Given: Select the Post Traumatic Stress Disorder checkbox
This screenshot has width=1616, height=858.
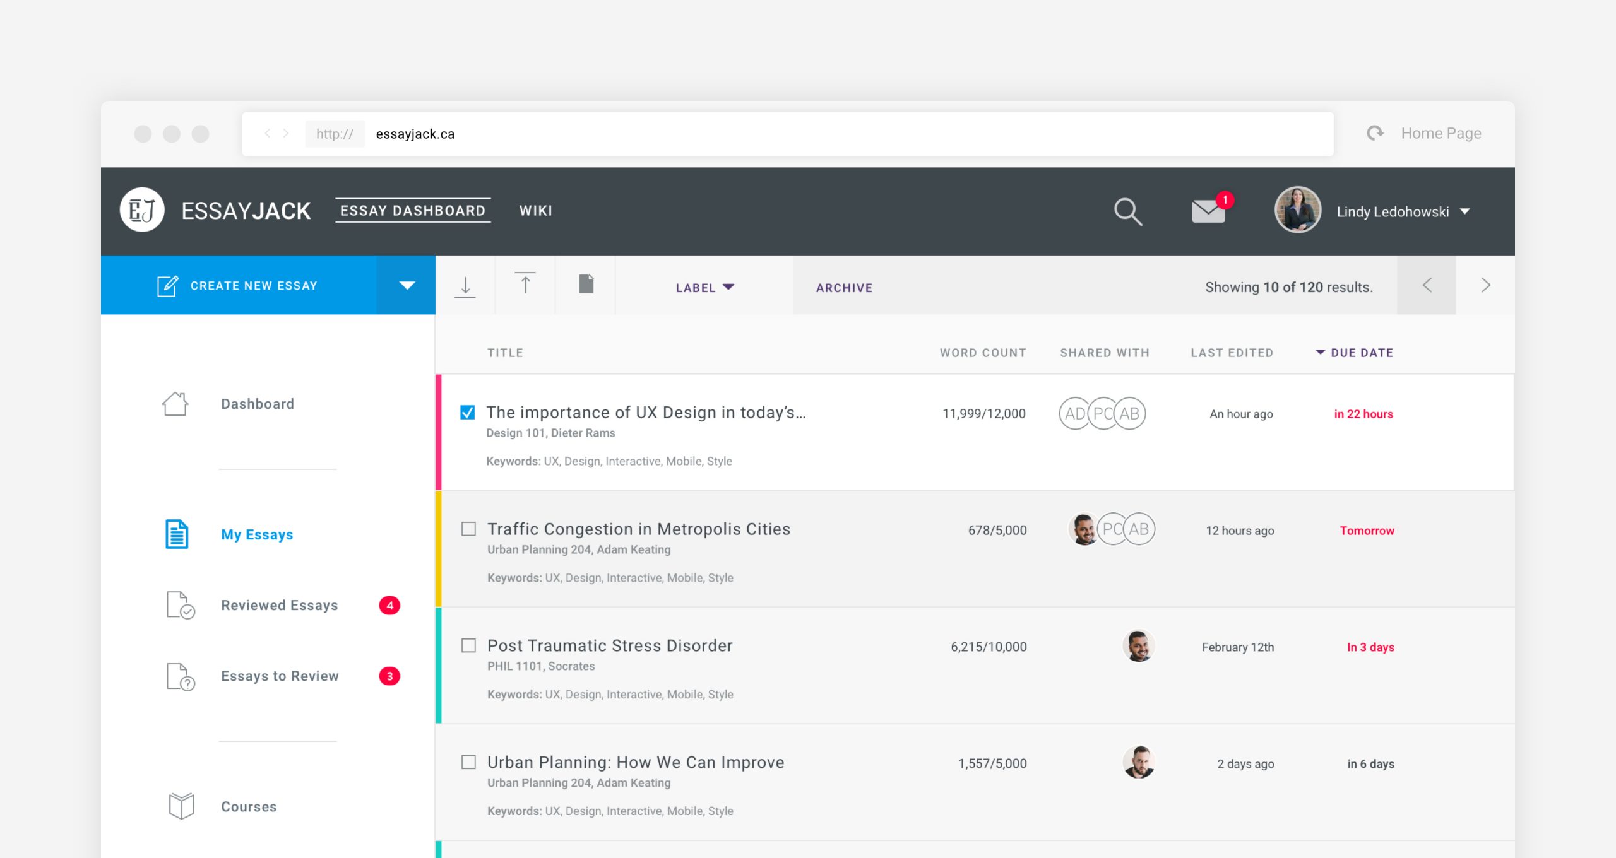Looking at the screenshot, I should pyautogui.click(x=468, y=645).
